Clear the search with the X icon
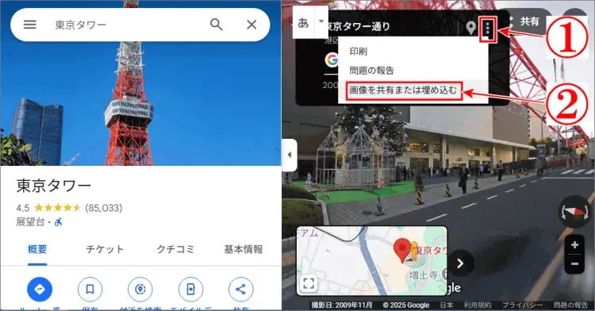Screen dimensions: 595x311 point(251,25)
